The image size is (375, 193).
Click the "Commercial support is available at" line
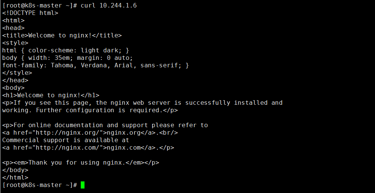pos(65,140)
